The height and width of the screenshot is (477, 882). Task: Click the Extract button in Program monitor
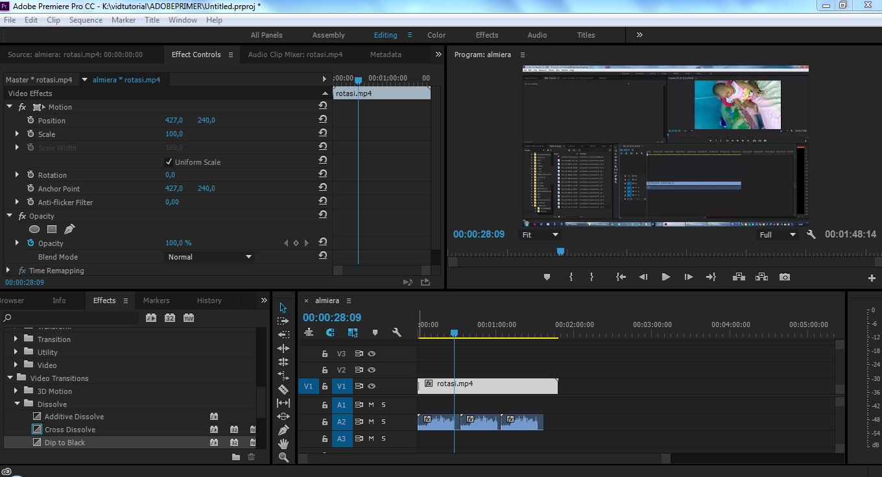pyautogui.click(x=761, y=277)
